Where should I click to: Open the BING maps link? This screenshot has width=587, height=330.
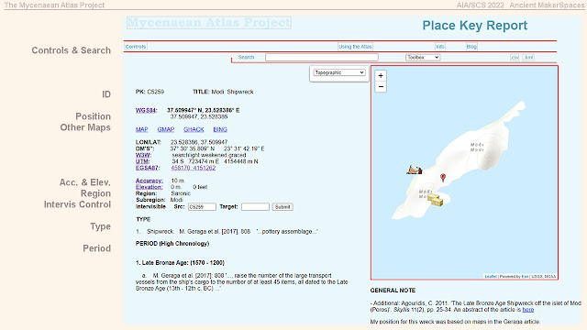(220, 129)
